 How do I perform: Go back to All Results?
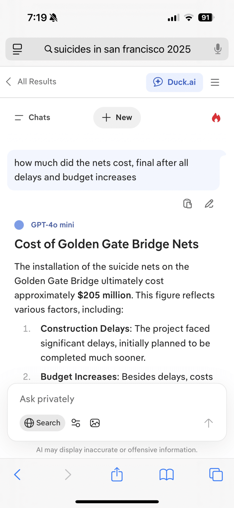pyautogui.click(x=31, y=82)
